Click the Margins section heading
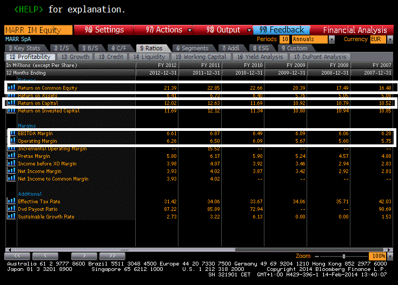This screenshot has width=398, height=285. pyautogui.click(x=27, y=125)
